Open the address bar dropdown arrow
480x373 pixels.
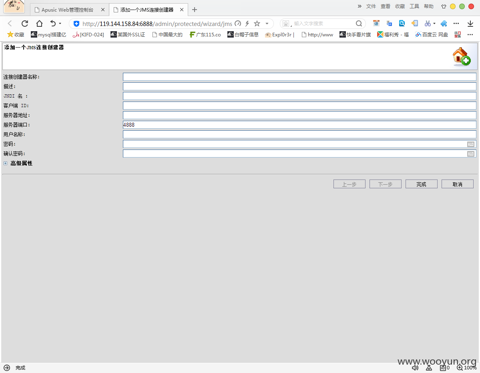[x=267, y=24]
